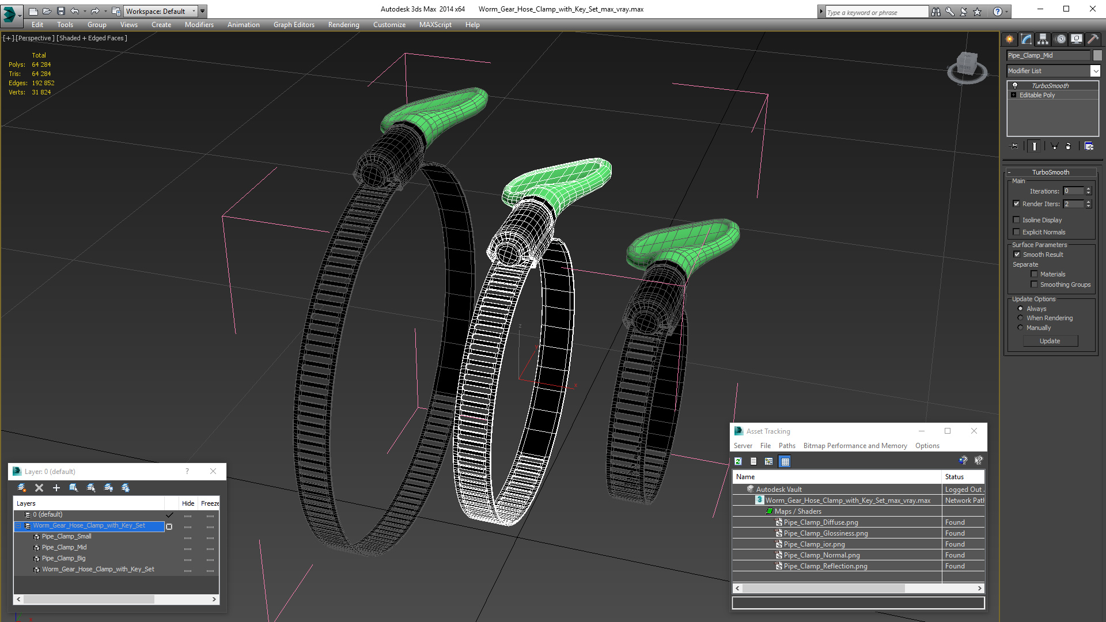Open the Modifier List dropdown
The image size is (1106, 622).
[x=1094, y=71]
